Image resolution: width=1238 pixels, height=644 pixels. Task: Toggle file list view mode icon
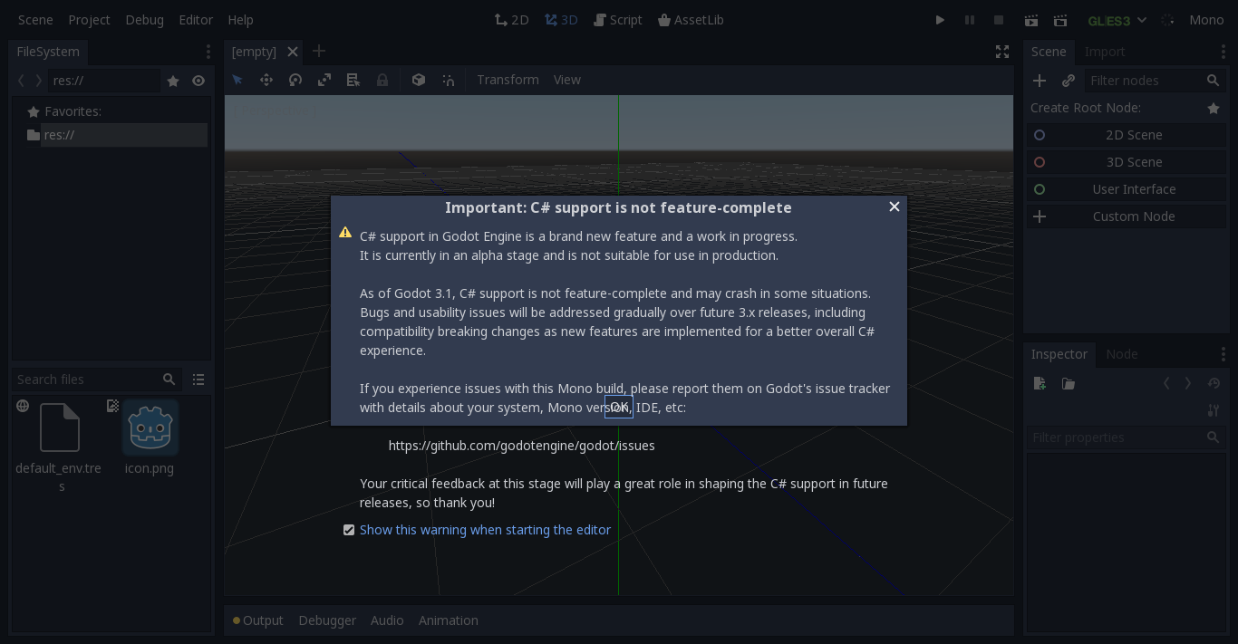pyautogui.click(x=198, y=380)
